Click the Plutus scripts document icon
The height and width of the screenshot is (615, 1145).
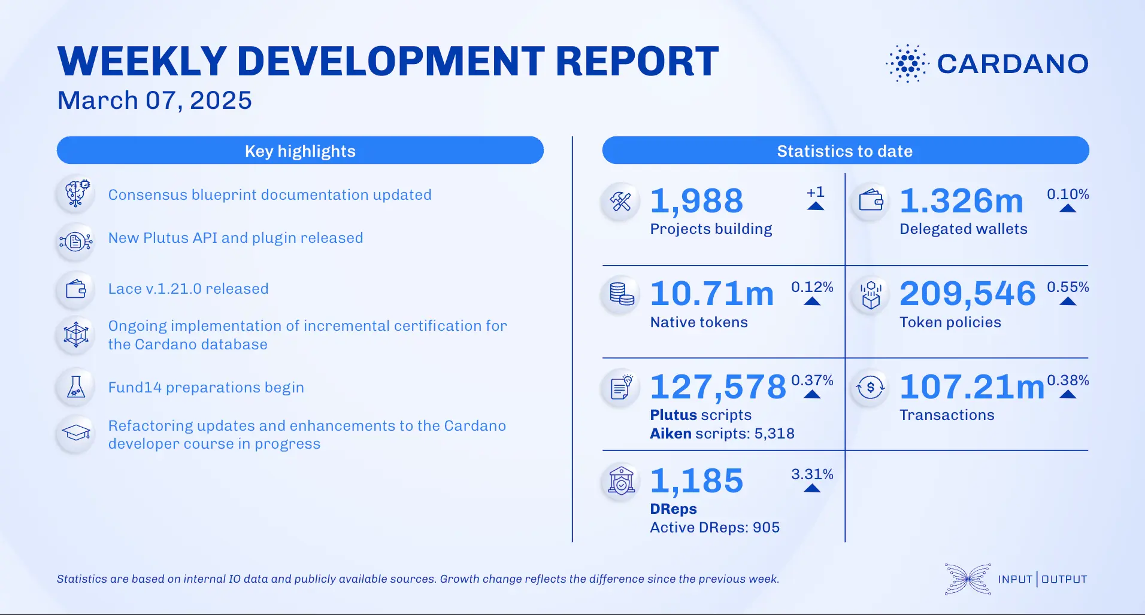[x=621, y=388]
